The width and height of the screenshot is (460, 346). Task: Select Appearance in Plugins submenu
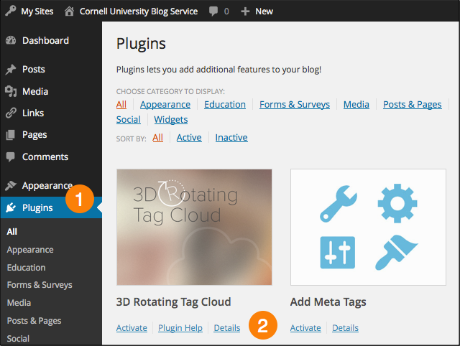click(30, 250)
